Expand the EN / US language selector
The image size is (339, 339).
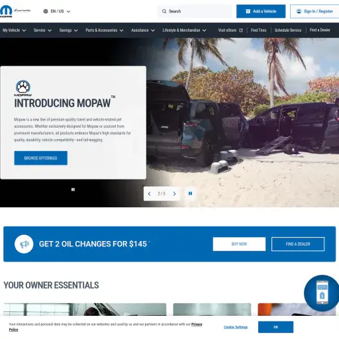57,11
